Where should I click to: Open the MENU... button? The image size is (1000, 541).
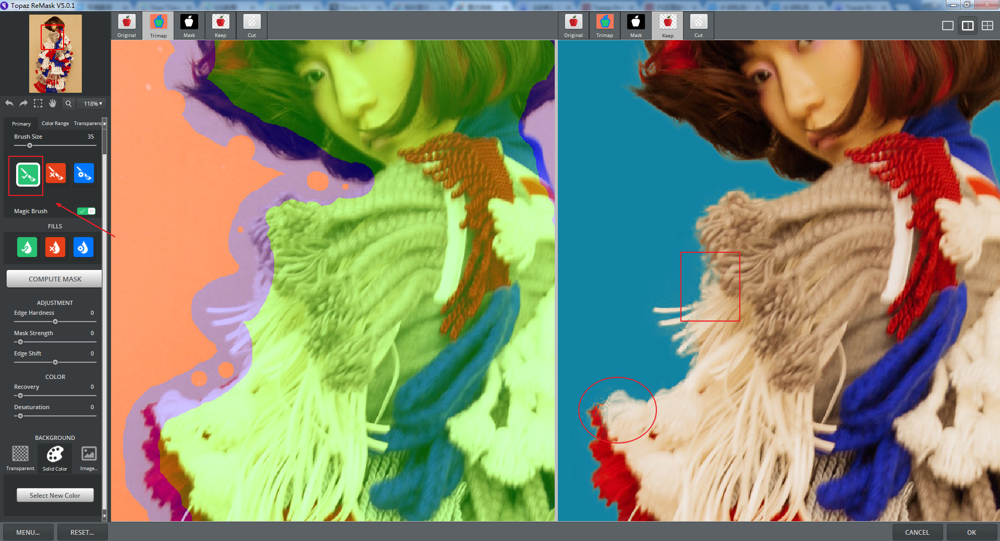[28, 532]
